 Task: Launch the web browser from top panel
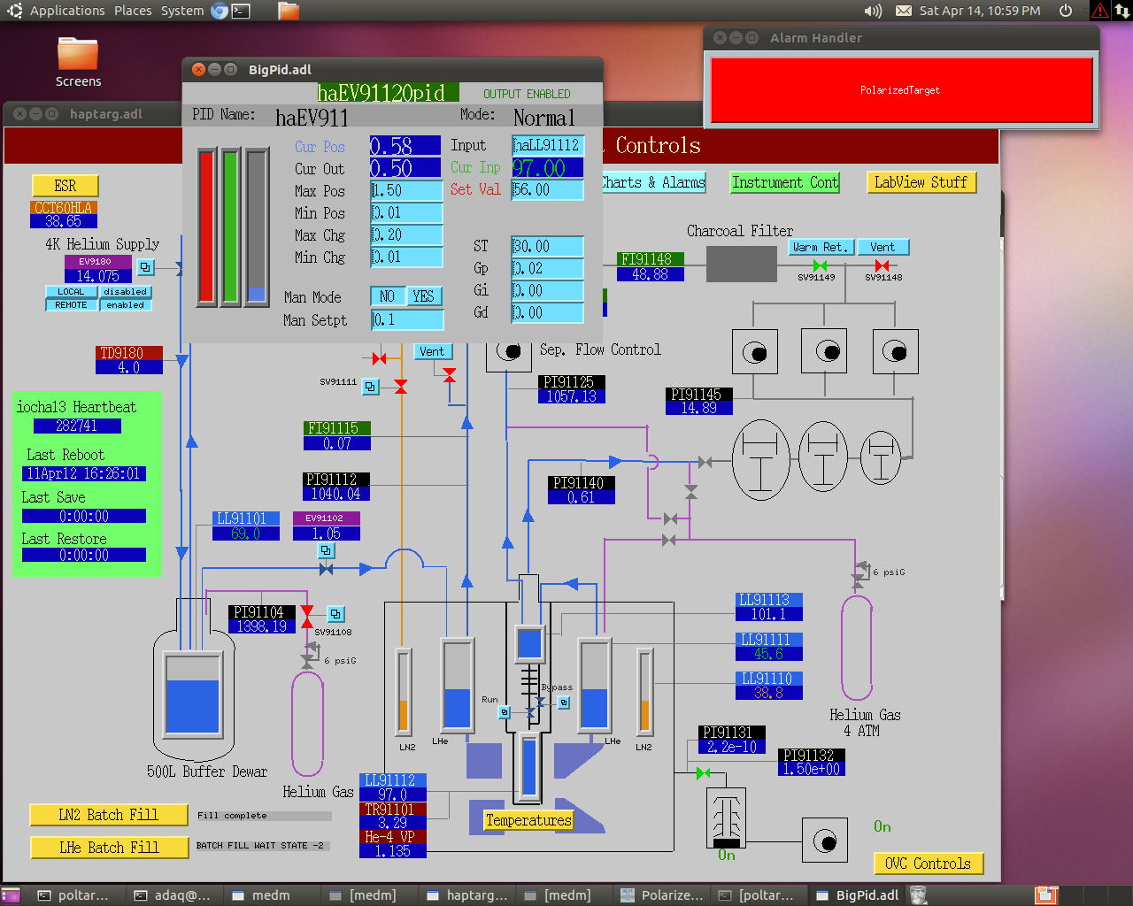click(220, 11)
